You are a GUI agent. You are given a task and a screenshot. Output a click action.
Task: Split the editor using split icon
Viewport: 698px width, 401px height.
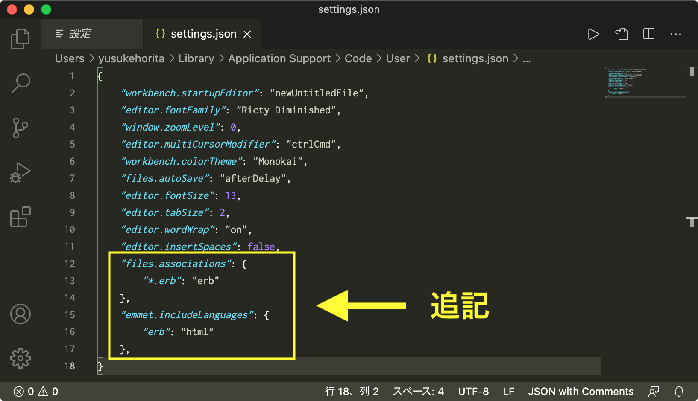(x=648, y=34)
